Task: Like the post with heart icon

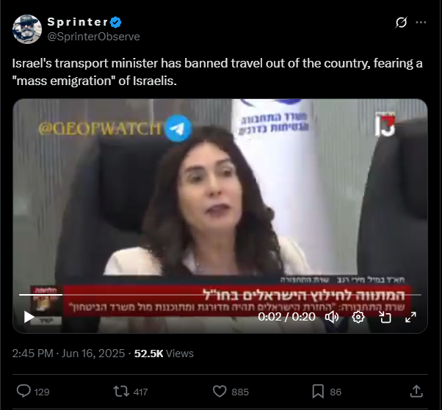Action: [220, 392]
